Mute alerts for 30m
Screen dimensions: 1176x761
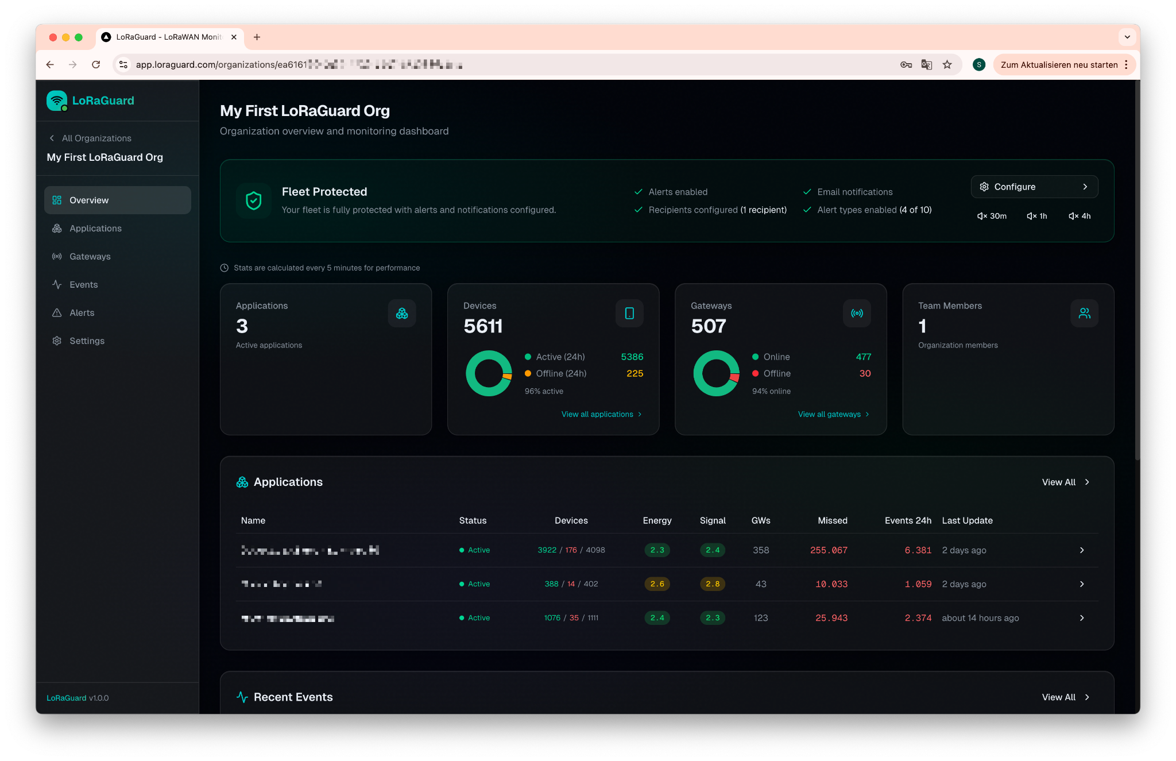[x=992, y=216]
